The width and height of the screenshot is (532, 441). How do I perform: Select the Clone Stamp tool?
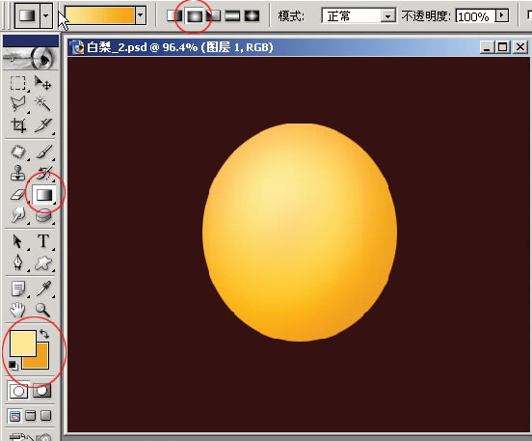[17, 173]
